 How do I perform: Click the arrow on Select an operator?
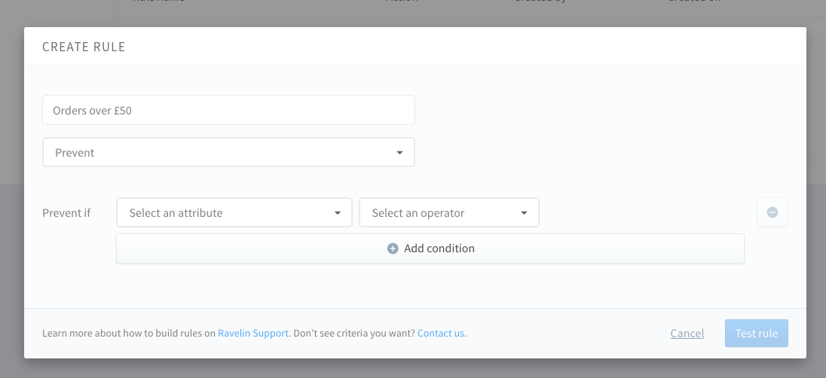[525, 213]
